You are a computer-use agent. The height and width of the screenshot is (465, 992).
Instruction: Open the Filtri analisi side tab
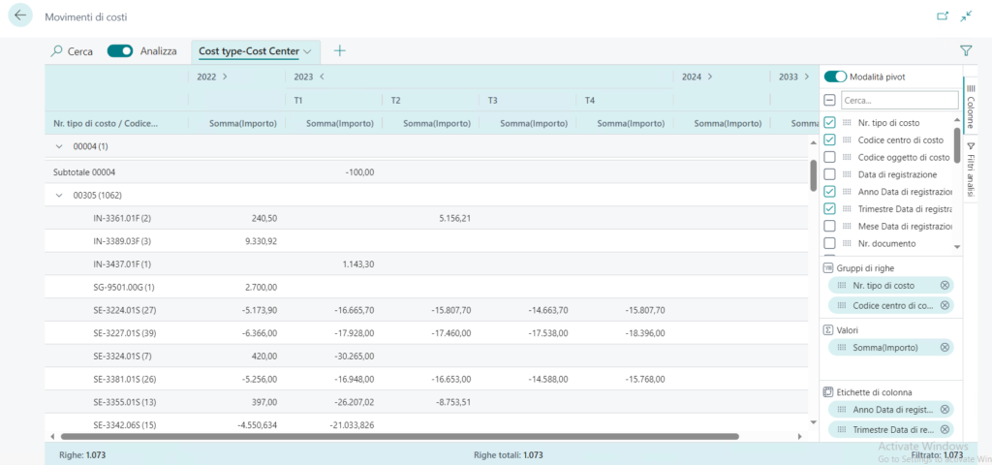[971, 170]
